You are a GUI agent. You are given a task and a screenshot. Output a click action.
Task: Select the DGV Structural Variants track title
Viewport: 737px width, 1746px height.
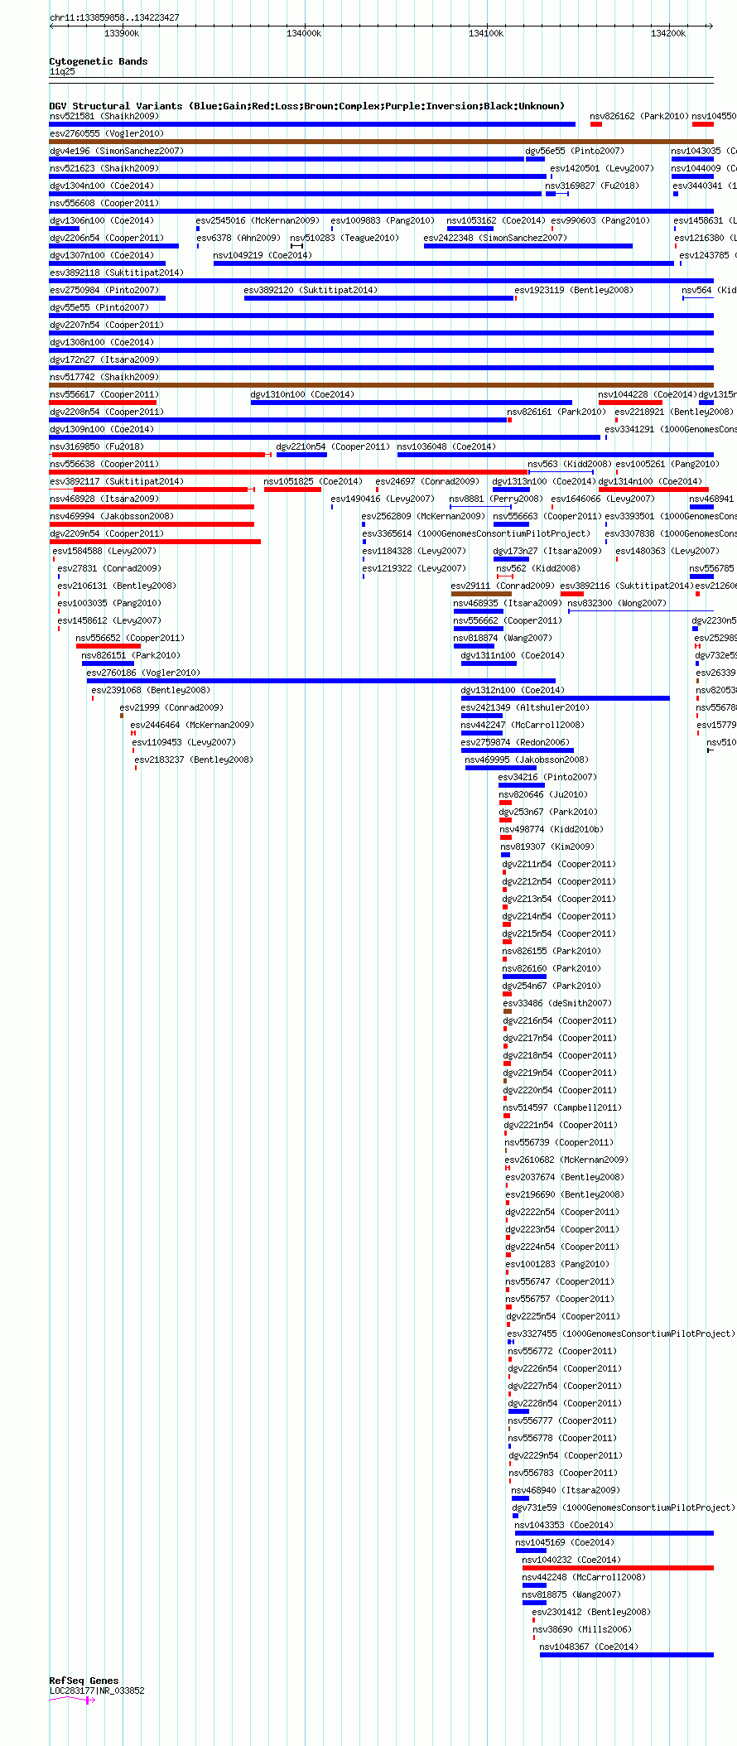point(307,106)
